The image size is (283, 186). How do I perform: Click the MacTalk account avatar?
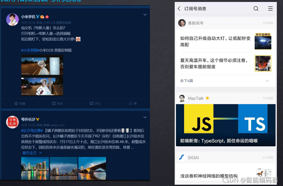pyautogui.click(x=182, y=98)
